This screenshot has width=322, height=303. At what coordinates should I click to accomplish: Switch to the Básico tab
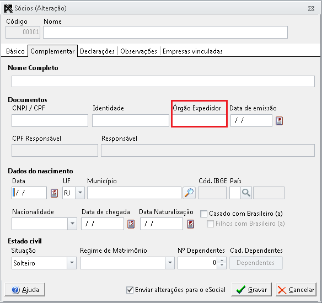[x=15, y=51]
